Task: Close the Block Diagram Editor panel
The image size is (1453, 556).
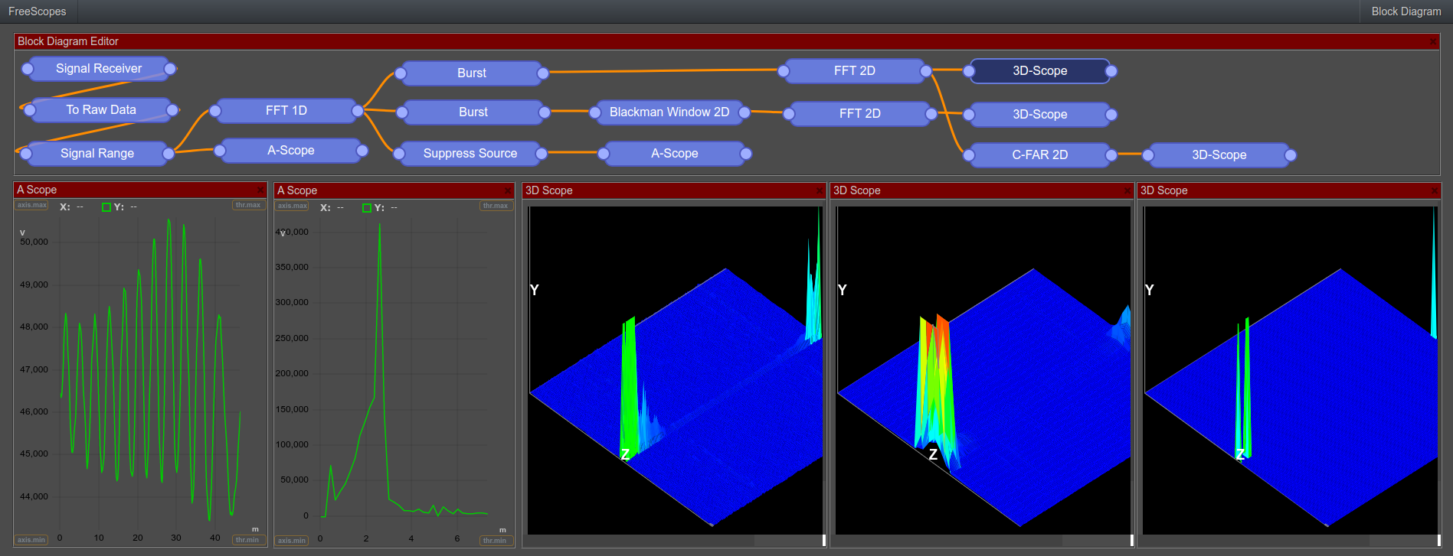Action: (x=1433, y=41)
